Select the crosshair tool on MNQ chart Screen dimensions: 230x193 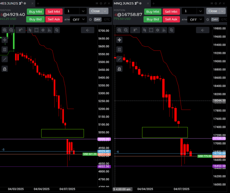[119, 40]
